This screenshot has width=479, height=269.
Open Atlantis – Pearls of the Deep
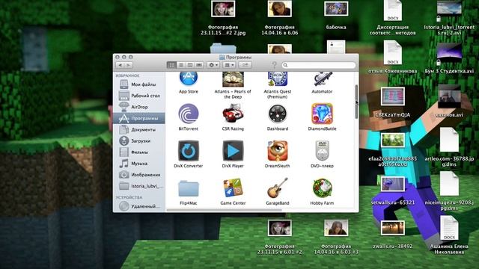tap(233, 79)
